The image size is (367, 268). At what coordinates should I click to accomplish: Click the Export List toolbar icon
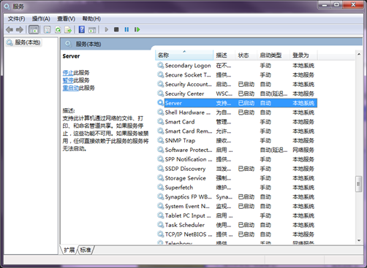68,30
